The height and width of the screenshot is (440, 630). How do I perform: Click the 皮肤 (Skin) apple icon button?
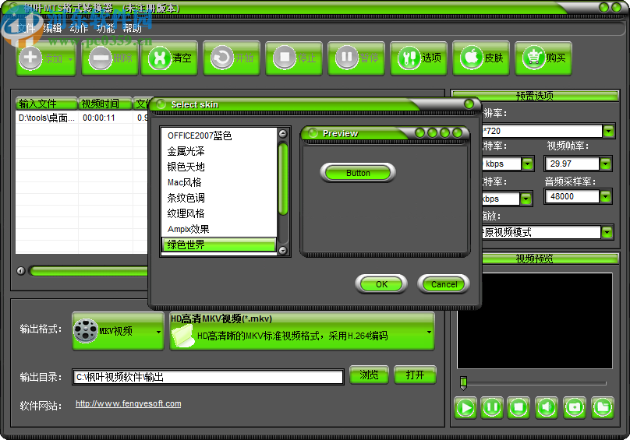coord(481,58)
